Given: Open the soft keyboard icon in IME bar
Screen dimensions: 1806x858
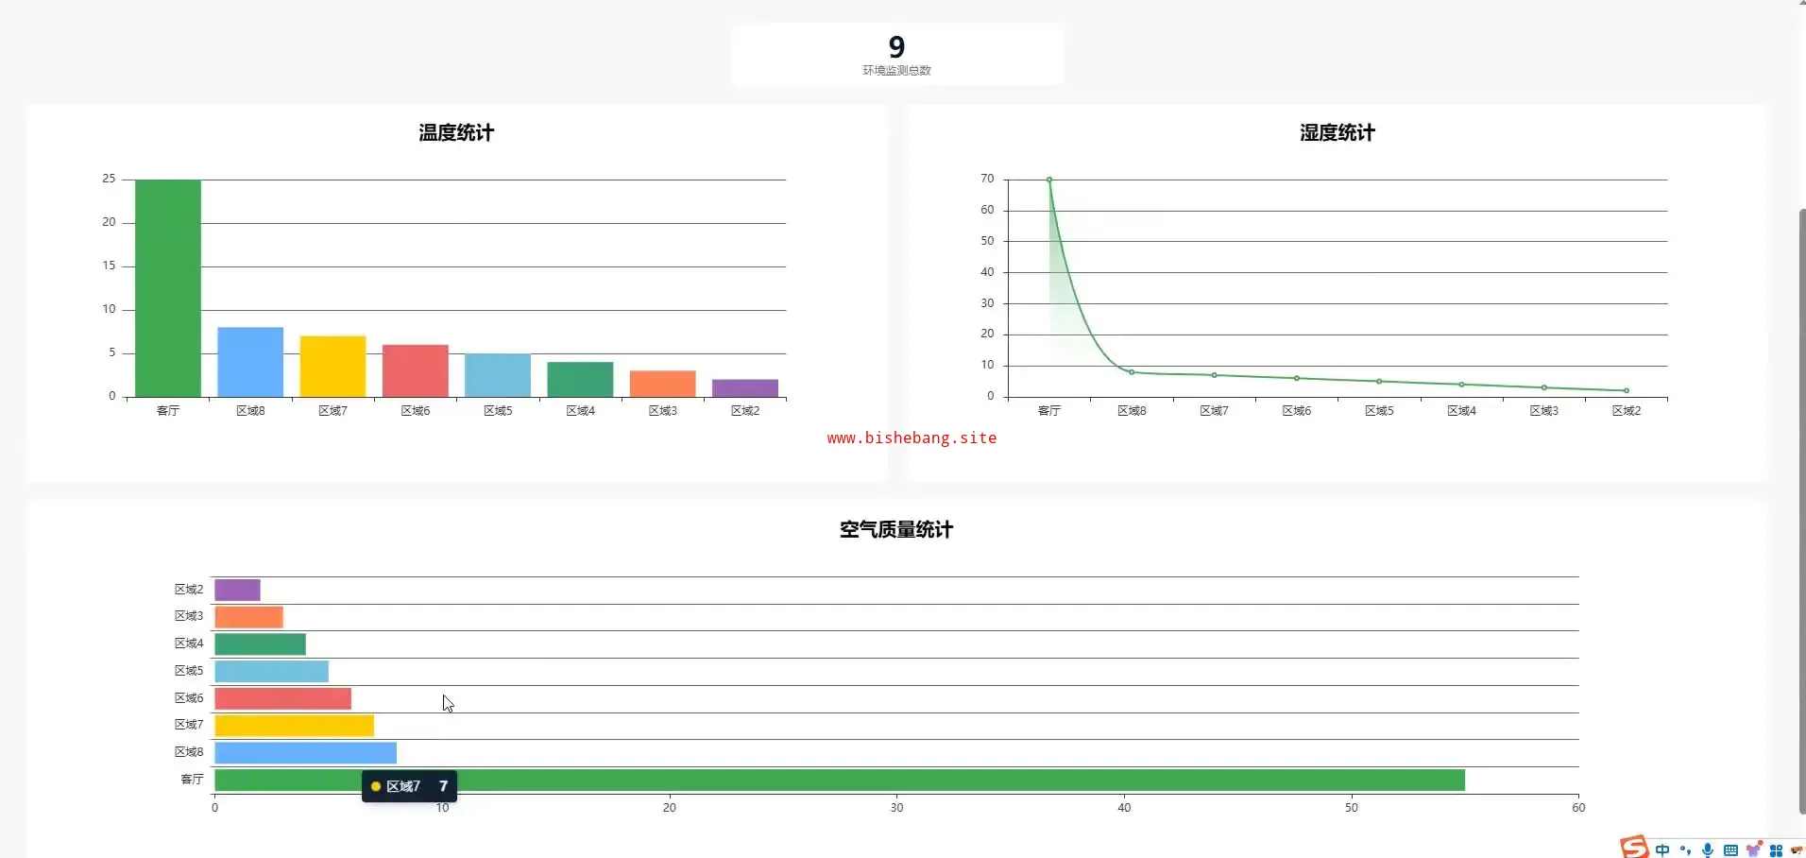Looking at the screenshot, I should coord(1730,850).
